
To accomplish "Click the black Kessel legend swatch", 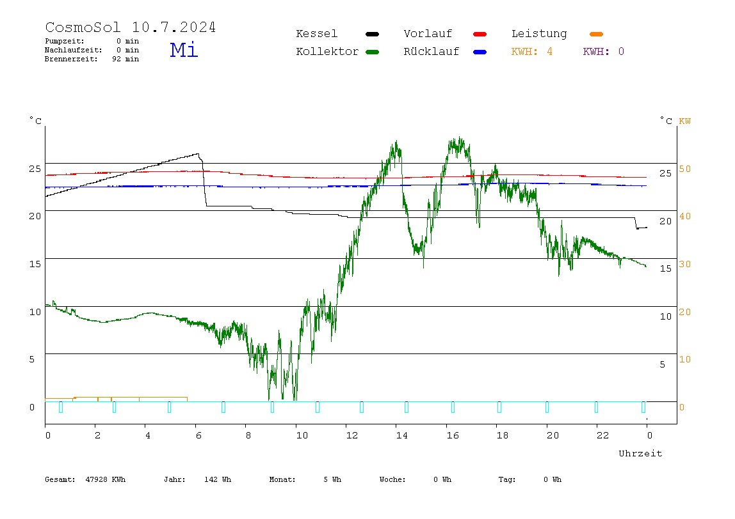I will (372, 34).
